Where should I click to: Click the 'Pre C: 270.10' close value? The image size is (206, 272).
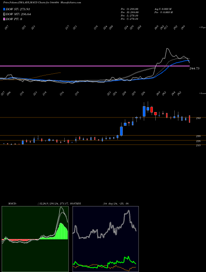pyautogui.click(x=129, y=19)
